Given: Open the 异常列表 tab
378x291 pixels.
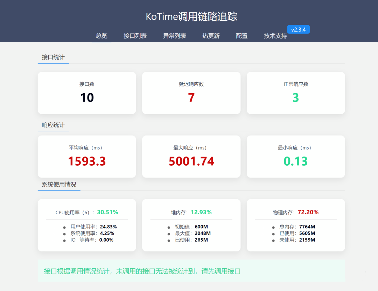Looking at the screenshot, I should 175,36.
